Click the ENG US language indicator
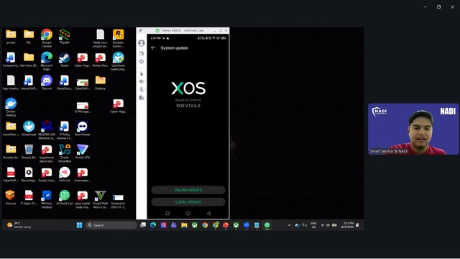Image resolution: width=460 pixels, height=259 pixels. pos(313,225)
